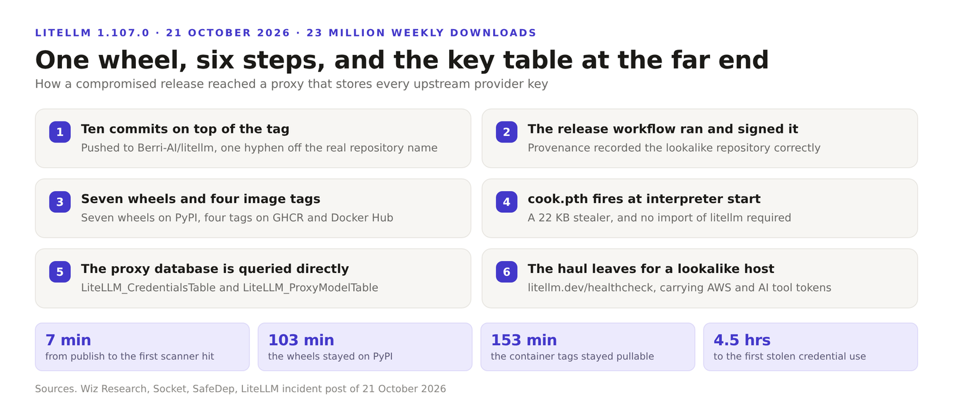The height and width of the screenshot is (401, 953).
Task: Select 'The proxy database is queried directly'
Action: [x=215, y=269]
